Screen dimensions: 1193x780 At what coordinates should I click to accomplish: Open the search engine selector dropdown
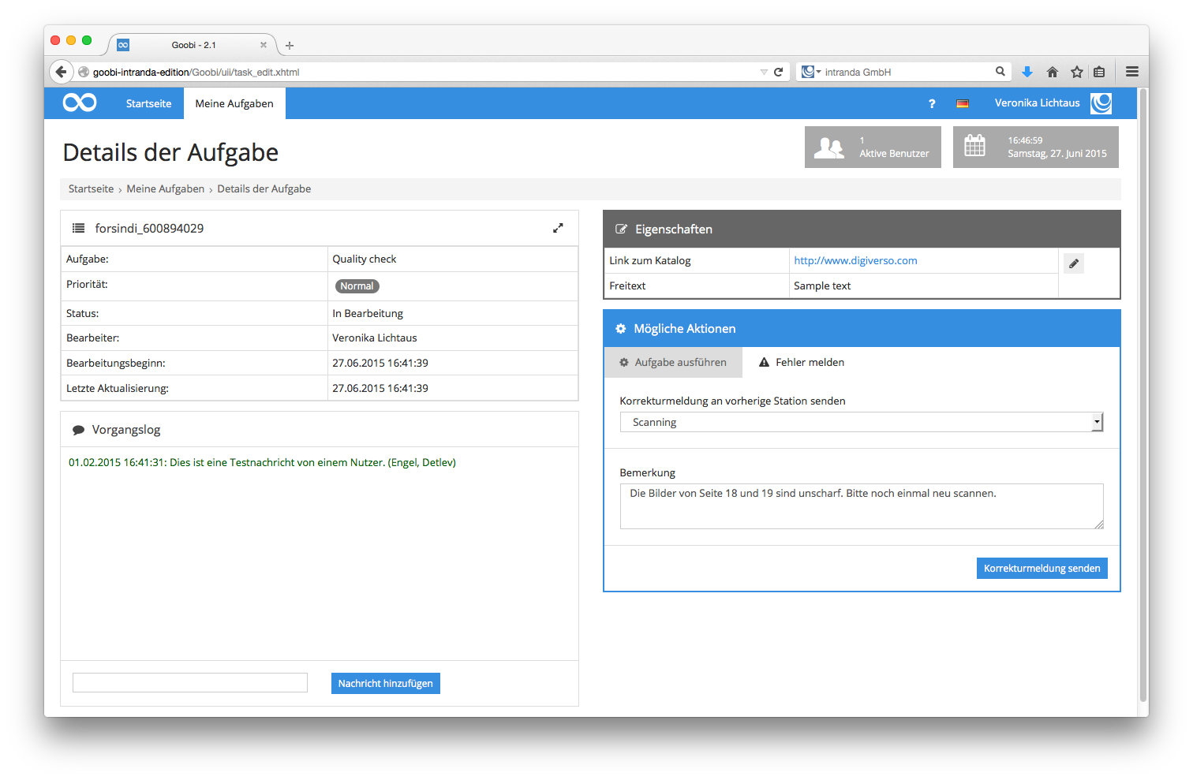click(x=810, y=72)
